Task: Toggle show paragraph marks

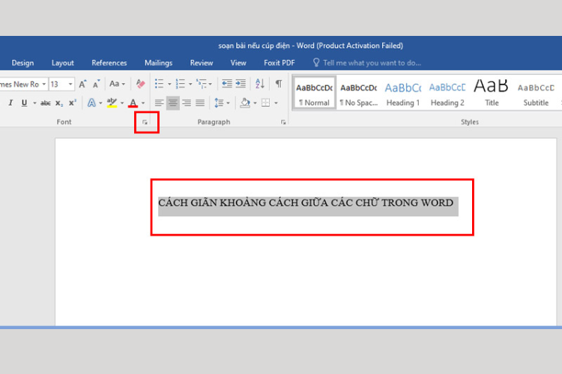Action: (x=279, y=84)
